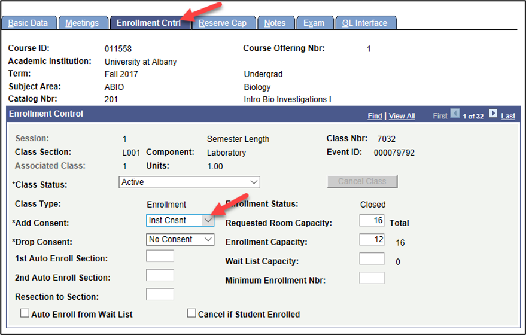526x335 pixels.
Task: Check Cancel if Student Enrolled box
Action: (191, 313)
